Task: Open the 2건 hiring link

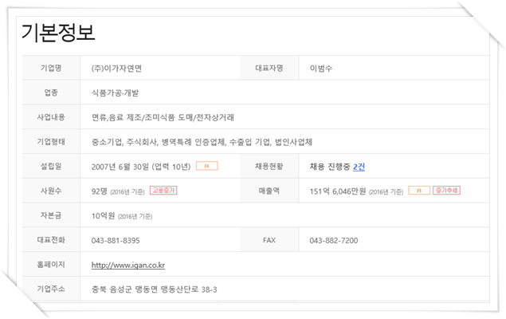Action: tap(359, 167)
